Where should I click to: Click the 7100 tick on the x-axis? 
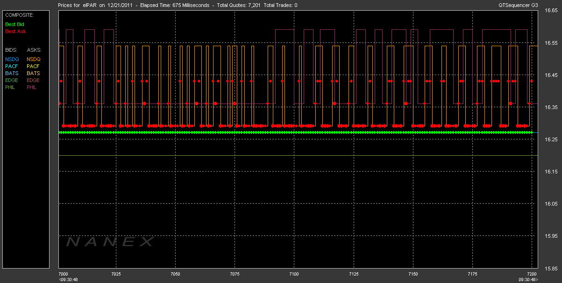[294, 273]
